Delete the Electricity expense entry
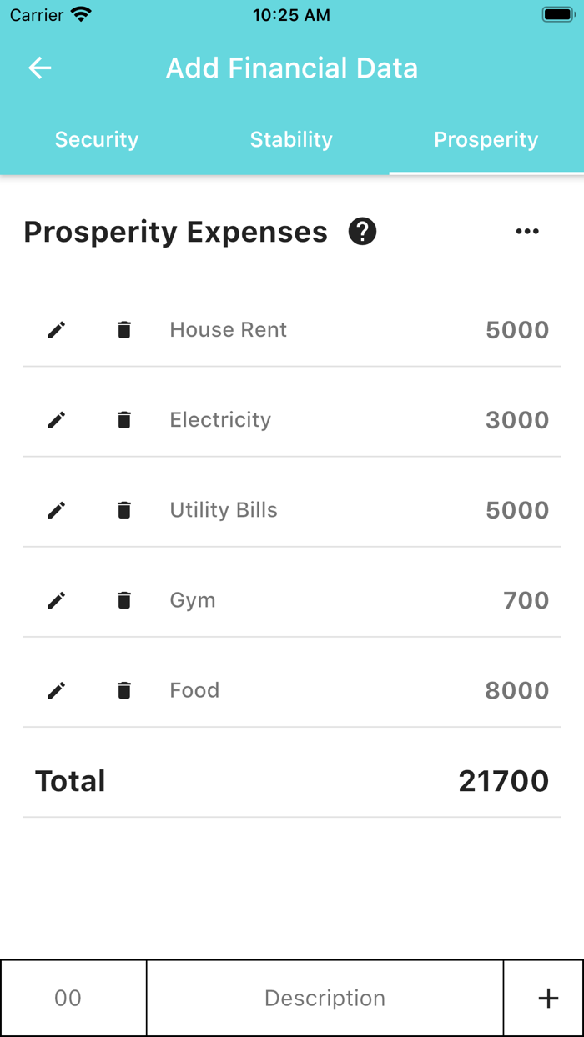The image size is (584, 1037). pyautogui.click(x=123, y=419)
